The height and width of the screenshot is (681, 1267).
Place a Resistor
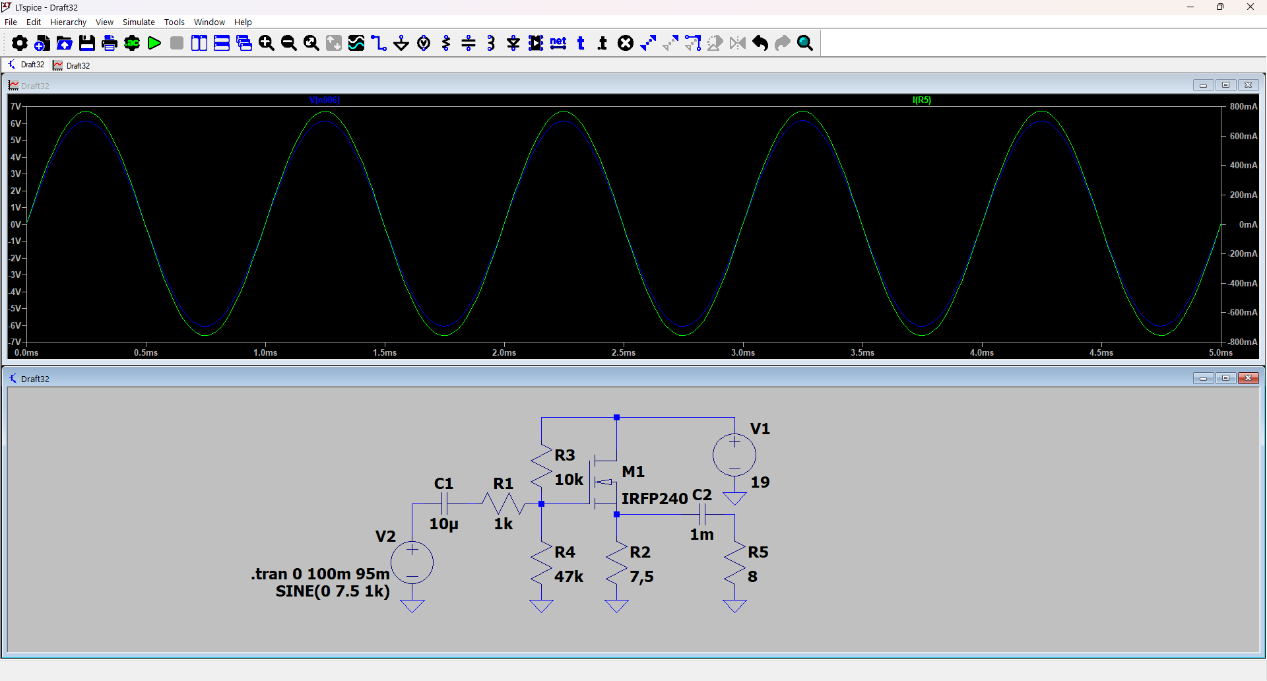click(x=446, y=44)
